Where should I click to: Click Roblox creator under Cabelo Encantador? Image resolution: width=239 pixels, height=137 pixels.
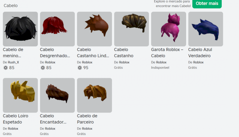tap(50, 129)
